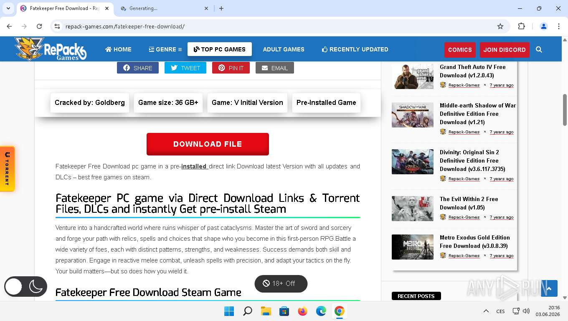The height and width of the screenshot is (321, 568).
Task: Launch File Explorer from taskbar
Action: coord(266,311)
